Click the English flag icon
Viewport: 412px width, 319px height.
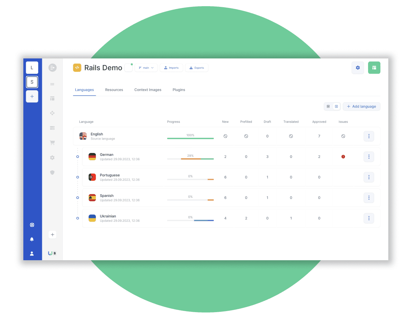click(83, 136)
